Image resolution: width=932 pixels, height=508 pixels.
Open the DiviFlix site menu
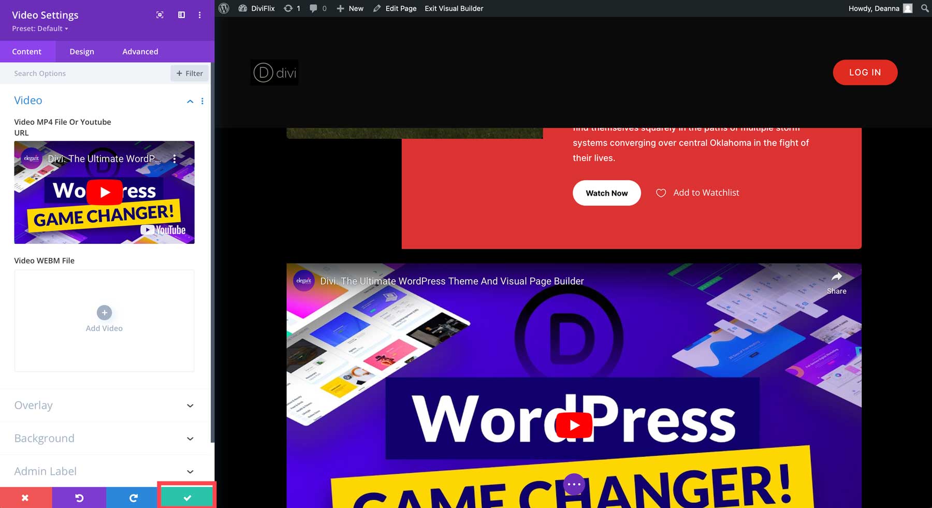[x=256, y=8]
